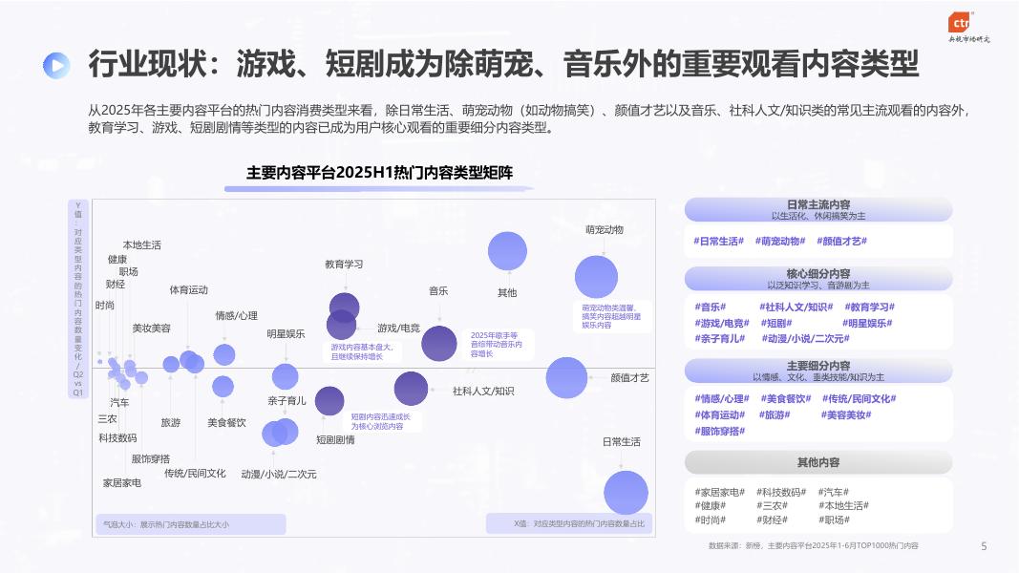Select the #体育运动# hashtag

pyautogui.click(x=719, y=414)
